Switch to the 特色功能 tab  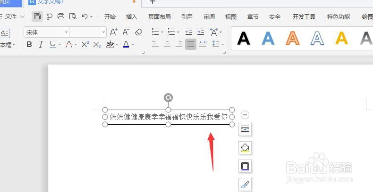point(339,16)
